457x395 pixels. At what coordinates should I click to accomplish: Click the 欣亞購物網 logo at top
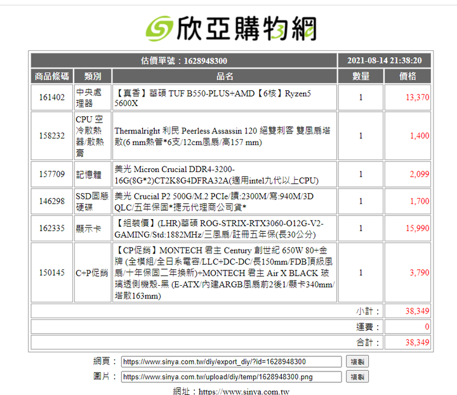(231, 29)
